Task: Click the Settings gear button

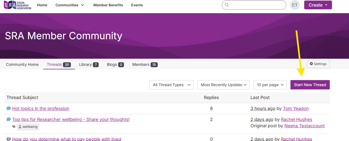Action: [318, 64]
